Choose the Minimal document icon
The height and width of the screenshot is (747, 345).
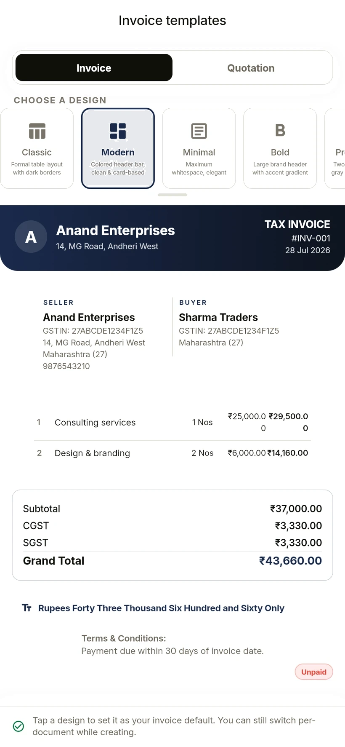[x=199, y=131]
